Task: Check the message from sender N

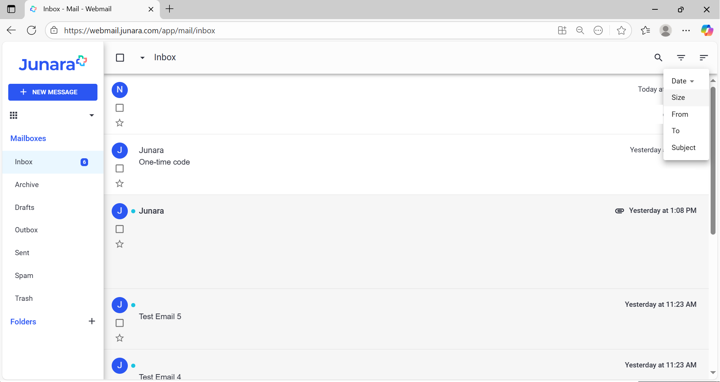Action: tap(120, 108)
